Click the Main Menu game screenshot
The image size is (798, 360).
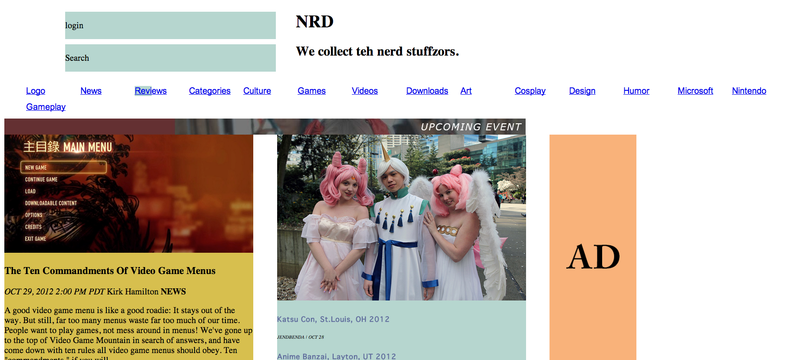tap(129, 193)
